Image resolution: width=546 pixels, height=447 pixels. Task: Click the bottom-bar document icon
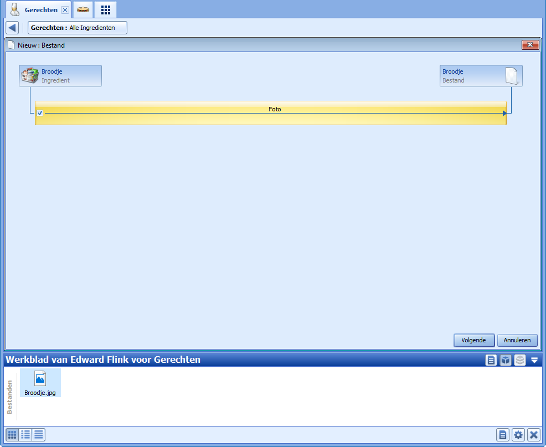coord(503,435)
